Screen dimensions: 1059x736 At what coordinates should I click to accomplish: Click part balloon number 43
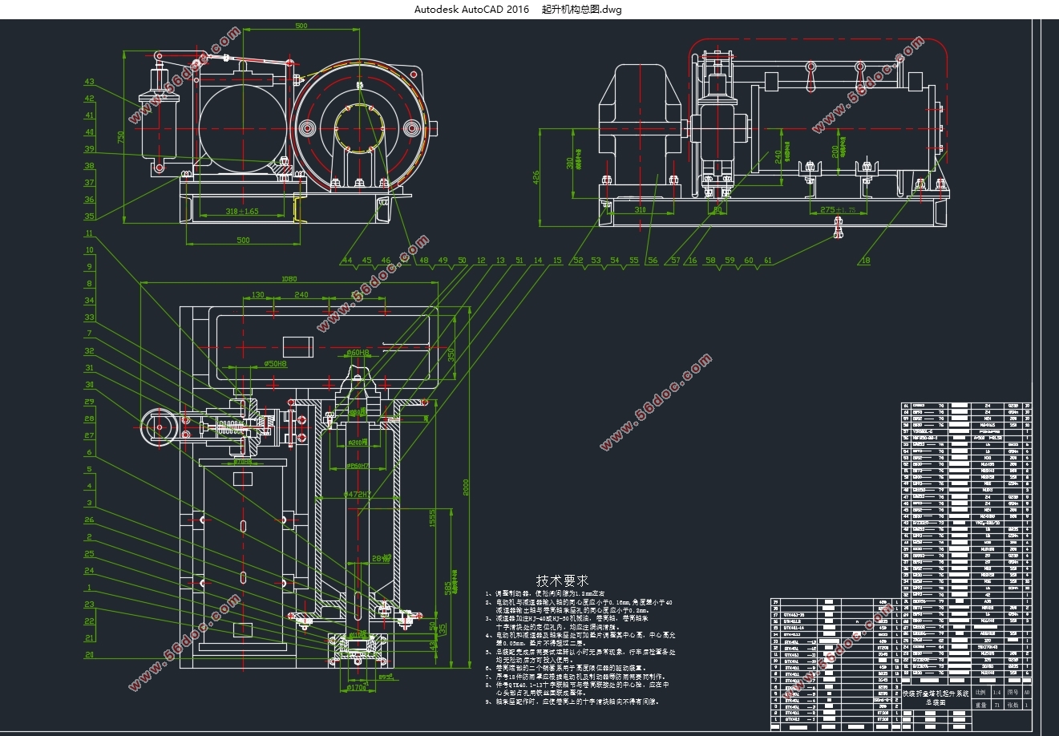pyautogui.click(x=89, y=82)
